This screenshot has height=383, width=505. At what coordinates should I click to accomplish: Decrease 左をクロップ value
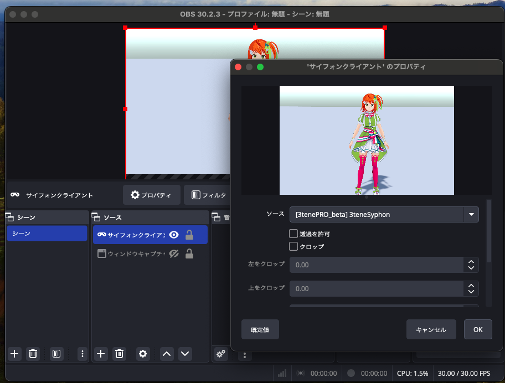[x=471, y=268]
